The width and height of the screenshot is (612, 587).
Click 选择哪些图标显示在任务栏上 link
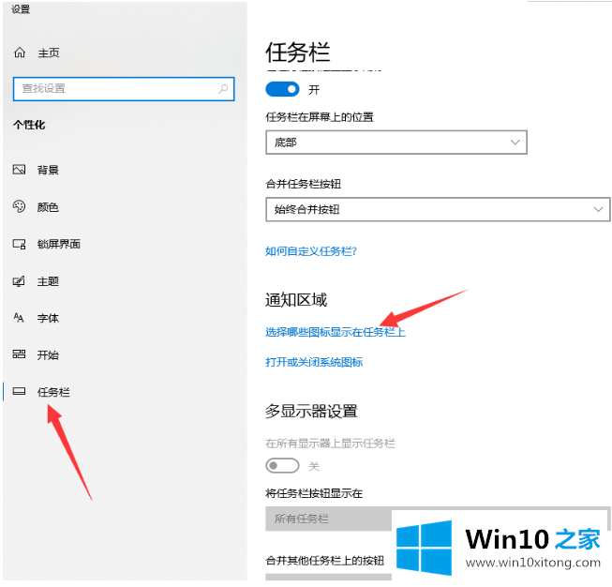336,332
